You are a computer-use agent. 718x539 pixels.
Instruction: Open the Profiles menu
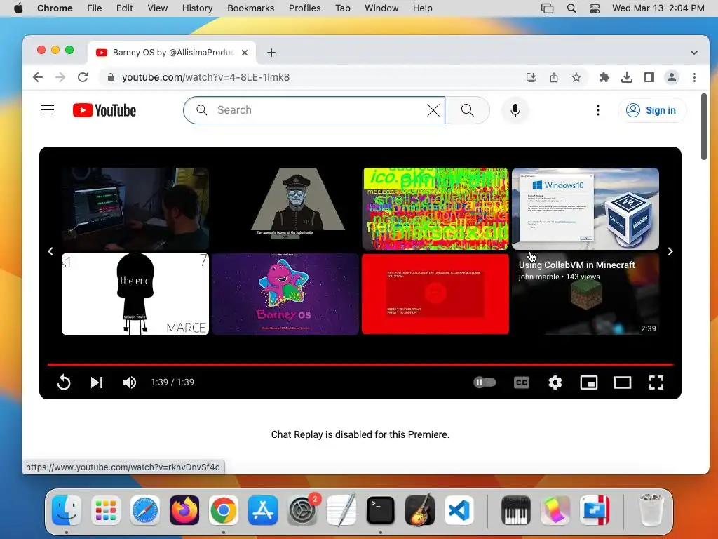[304, 8]
